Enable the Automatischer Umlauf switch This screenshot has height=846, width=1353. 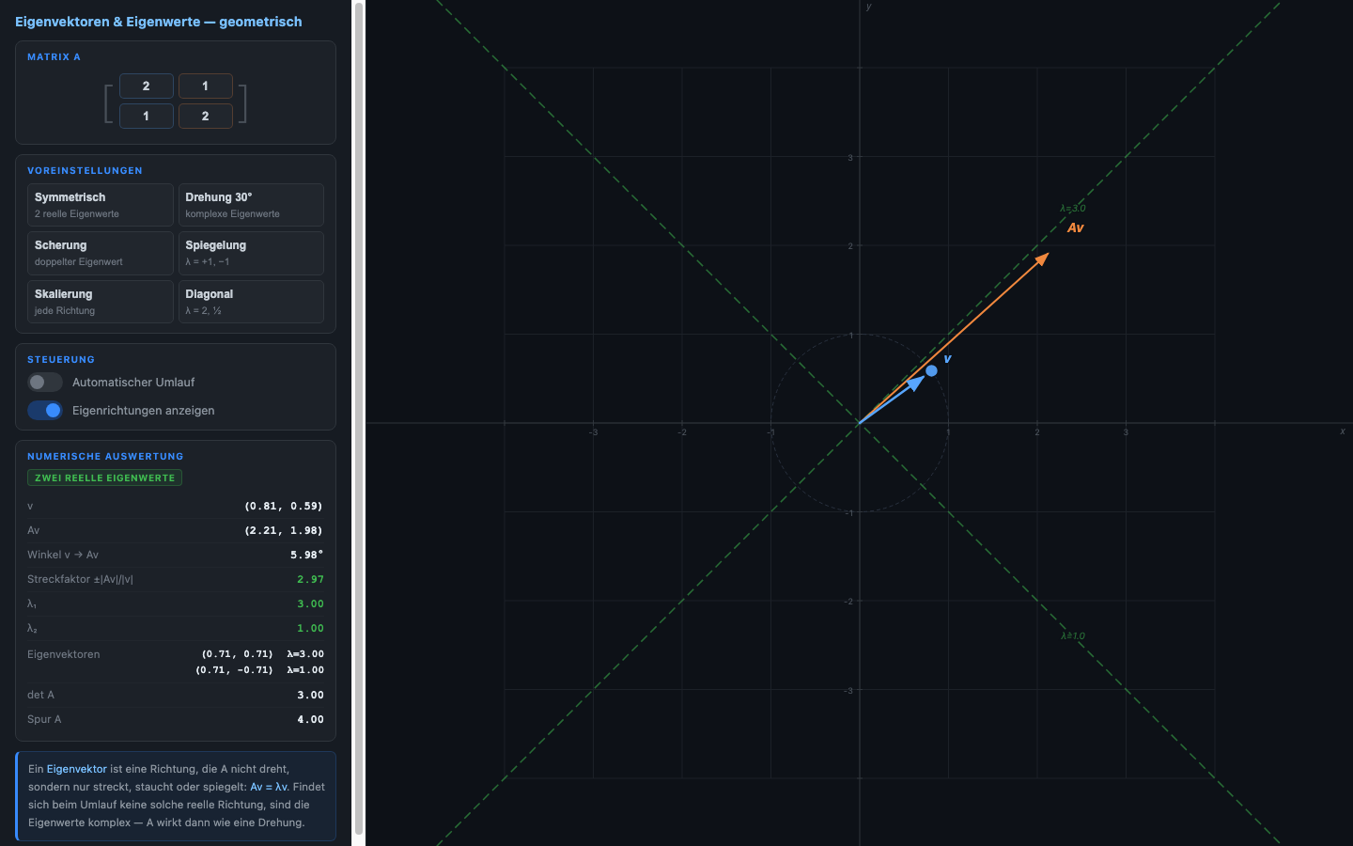pyautogui.click(x=45, y=383)
